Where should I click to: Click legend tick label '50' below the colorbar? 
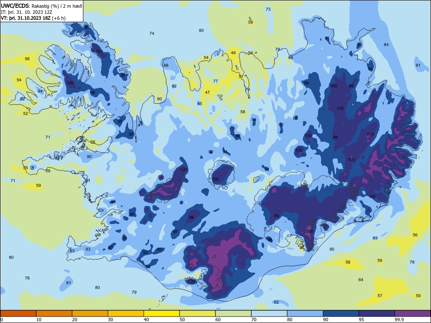click(182, 320)
